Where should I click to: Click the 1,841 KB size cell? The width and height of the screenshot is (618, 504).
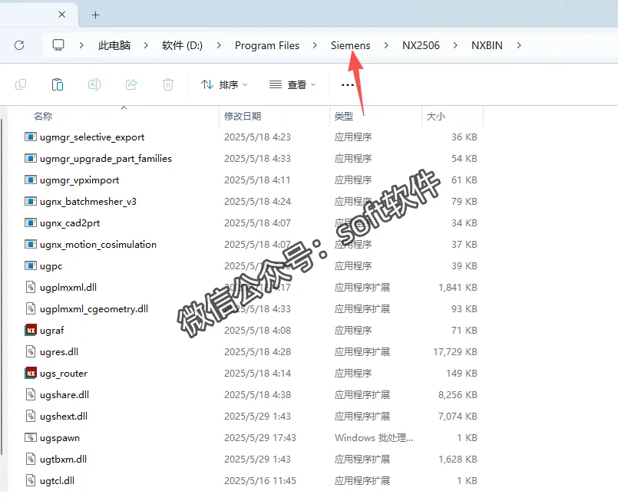pyautogui.click(x=458, y=288)
